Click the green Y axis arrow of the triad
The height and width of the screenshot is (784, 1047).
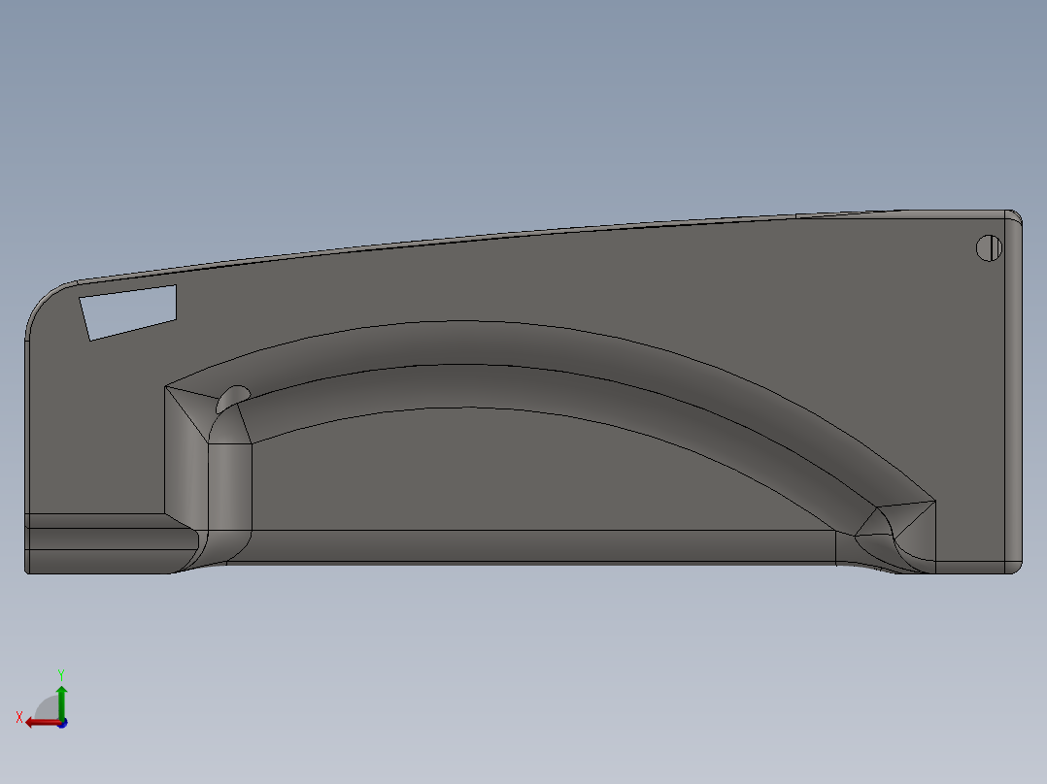(x=61, y=702)
